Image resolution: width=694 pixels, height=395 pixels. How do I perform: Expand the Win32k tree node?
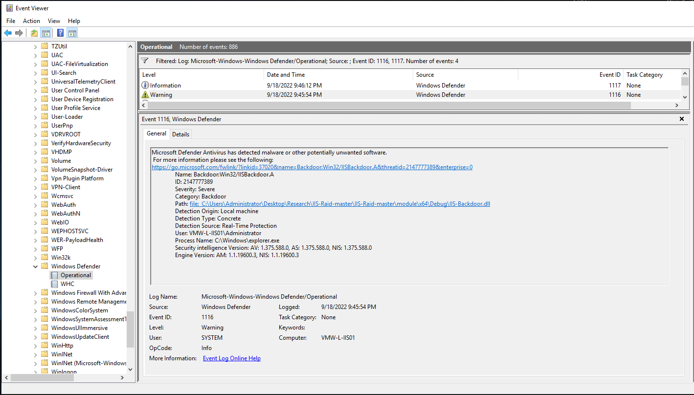tap(35, 258)
